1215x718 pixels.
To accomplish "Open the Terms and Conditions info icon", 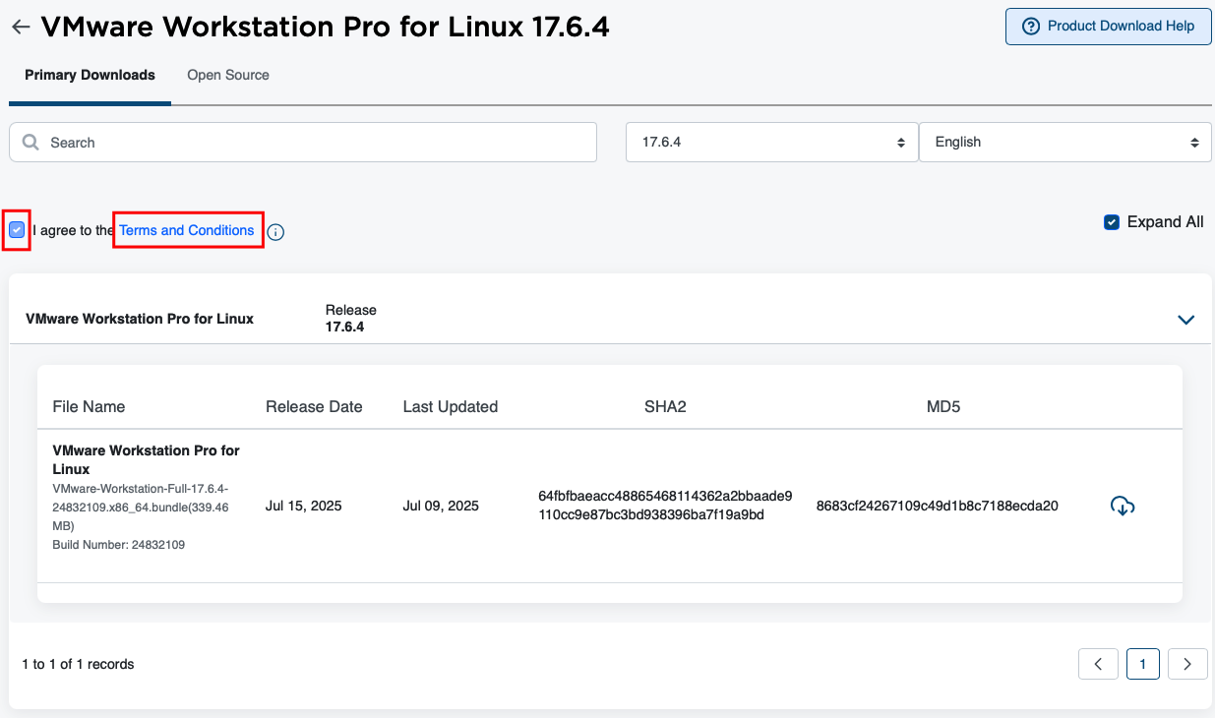I will pyautogui.click(x=275, y=232).
